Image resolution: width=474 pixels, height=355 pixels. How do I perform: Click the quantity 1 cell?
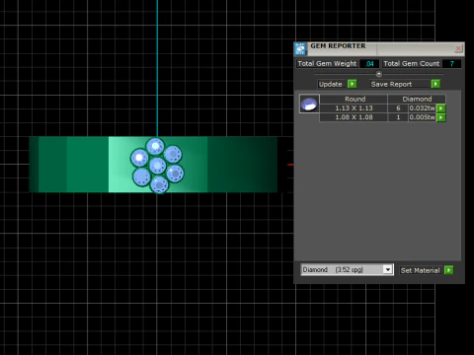(x=398, y=117)
